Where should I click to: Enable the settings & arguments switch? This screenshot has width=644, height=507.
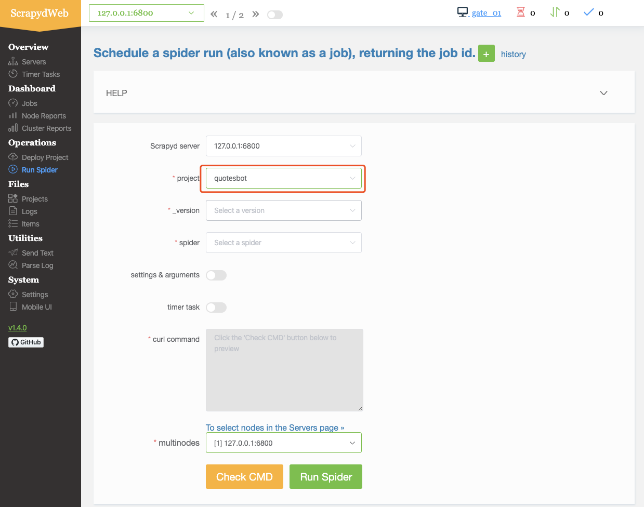216,275
